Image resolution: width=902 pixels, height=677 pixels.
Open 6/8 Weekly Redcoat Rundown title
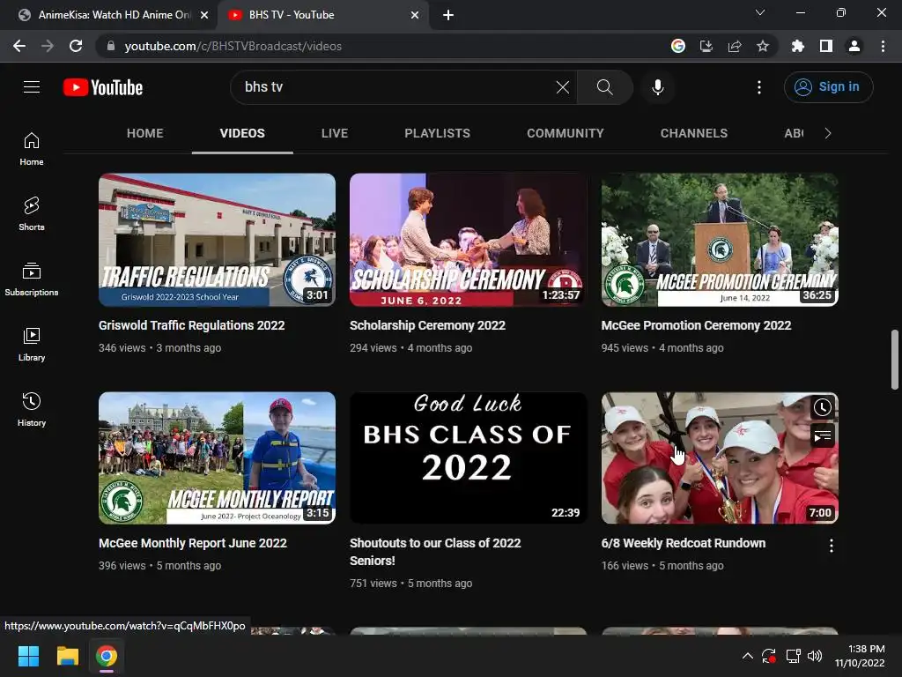[x=684, y=543]
